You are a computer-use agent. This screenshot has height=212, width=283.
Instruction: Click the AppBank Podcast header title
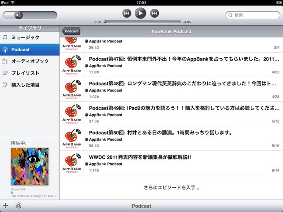click(x=171, y=31)
